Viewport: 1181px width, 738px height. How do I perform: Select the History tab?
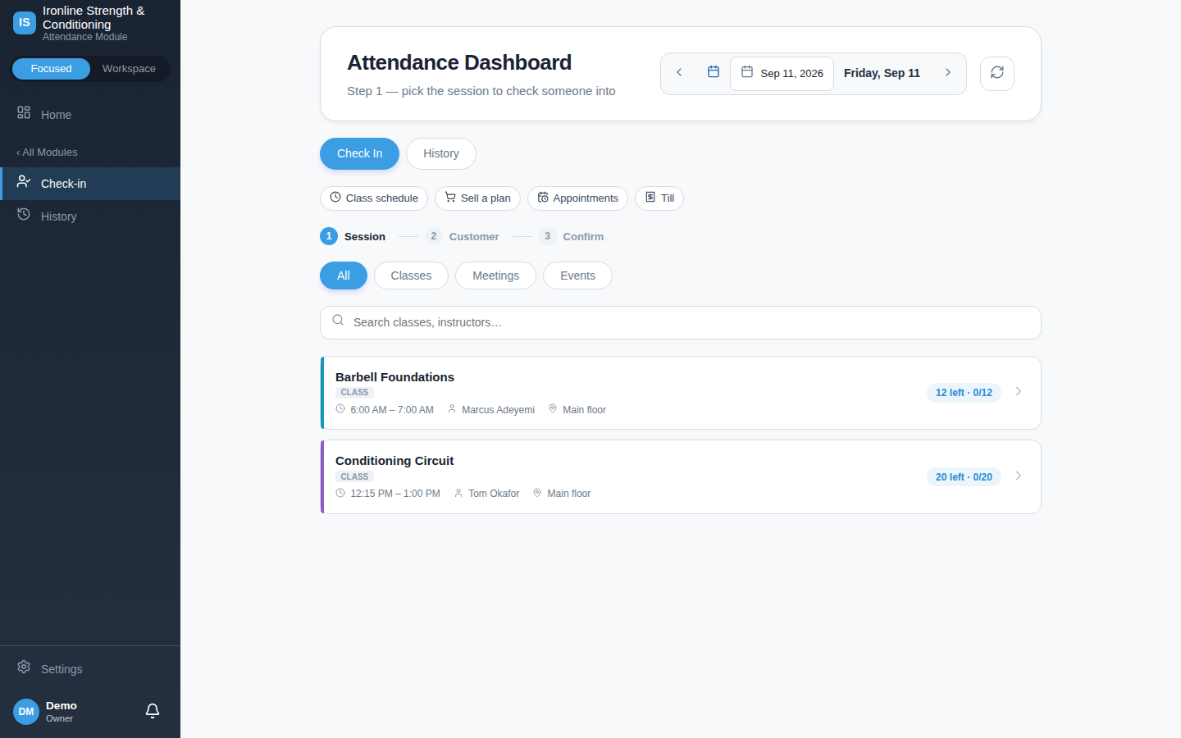coord(441,153)
